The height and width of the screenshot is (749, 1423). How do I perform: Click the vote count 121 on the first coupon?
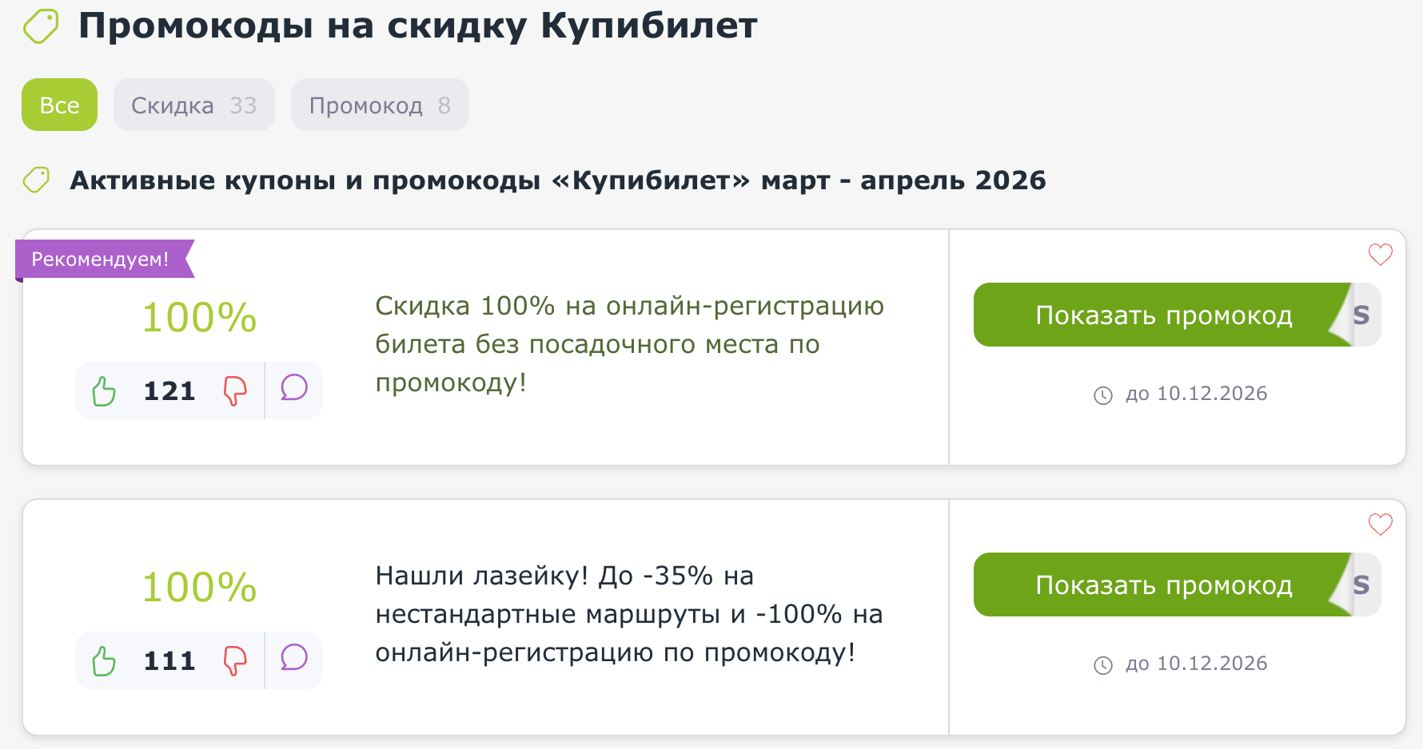[x=169, y=390]
